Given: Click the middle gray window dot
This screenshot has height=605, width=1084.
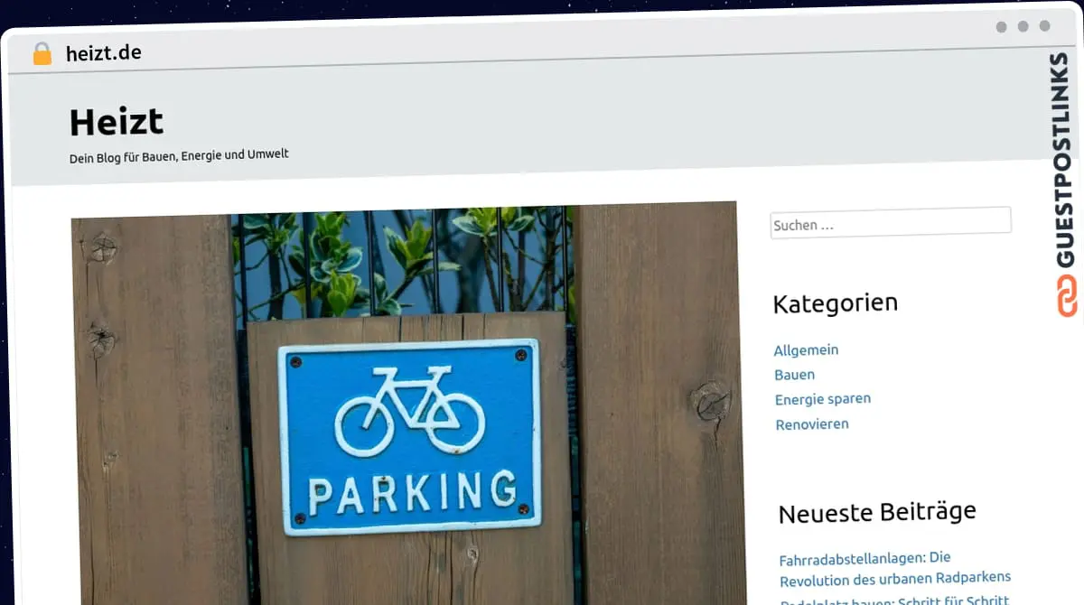Looking at the screenshot, I should pyautogui.click(x=1023, y=27).
